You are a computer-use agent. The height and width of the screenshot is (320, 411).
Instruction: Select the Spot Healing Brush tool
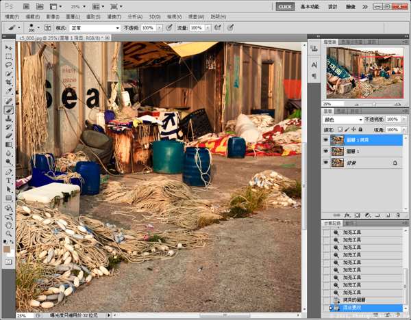click(9, 101)
